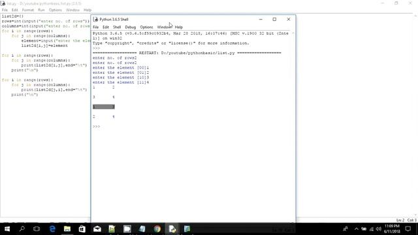
Task: Open taskbar search
Action: tap(22, 229)
